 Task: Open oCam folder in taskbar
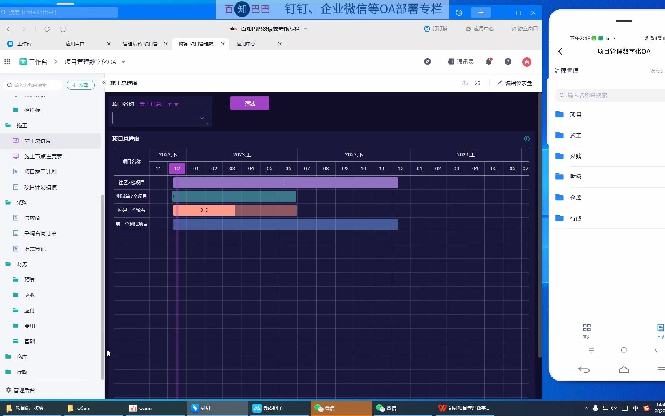tap(92, 408)
